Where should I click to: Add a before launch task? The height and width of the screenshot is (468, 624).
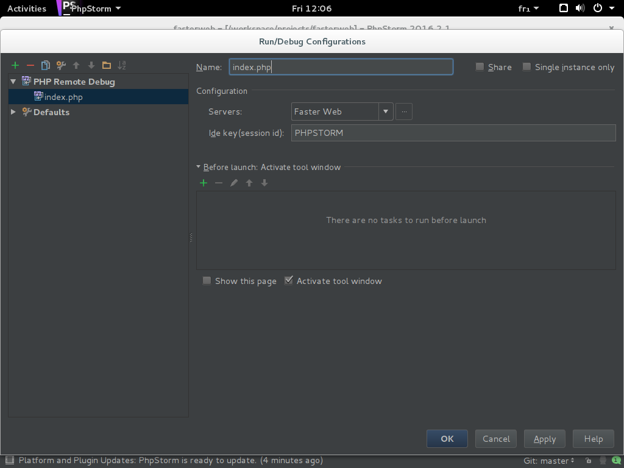tap(204, 183)
